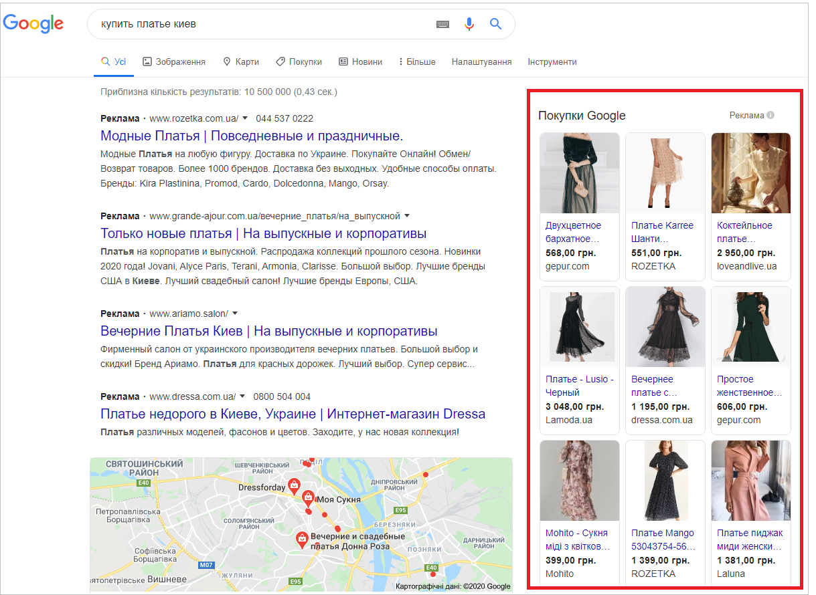Open Простое женственное dress product image
The height and width of the screenshot is (595, 816).
pos(751,326)
